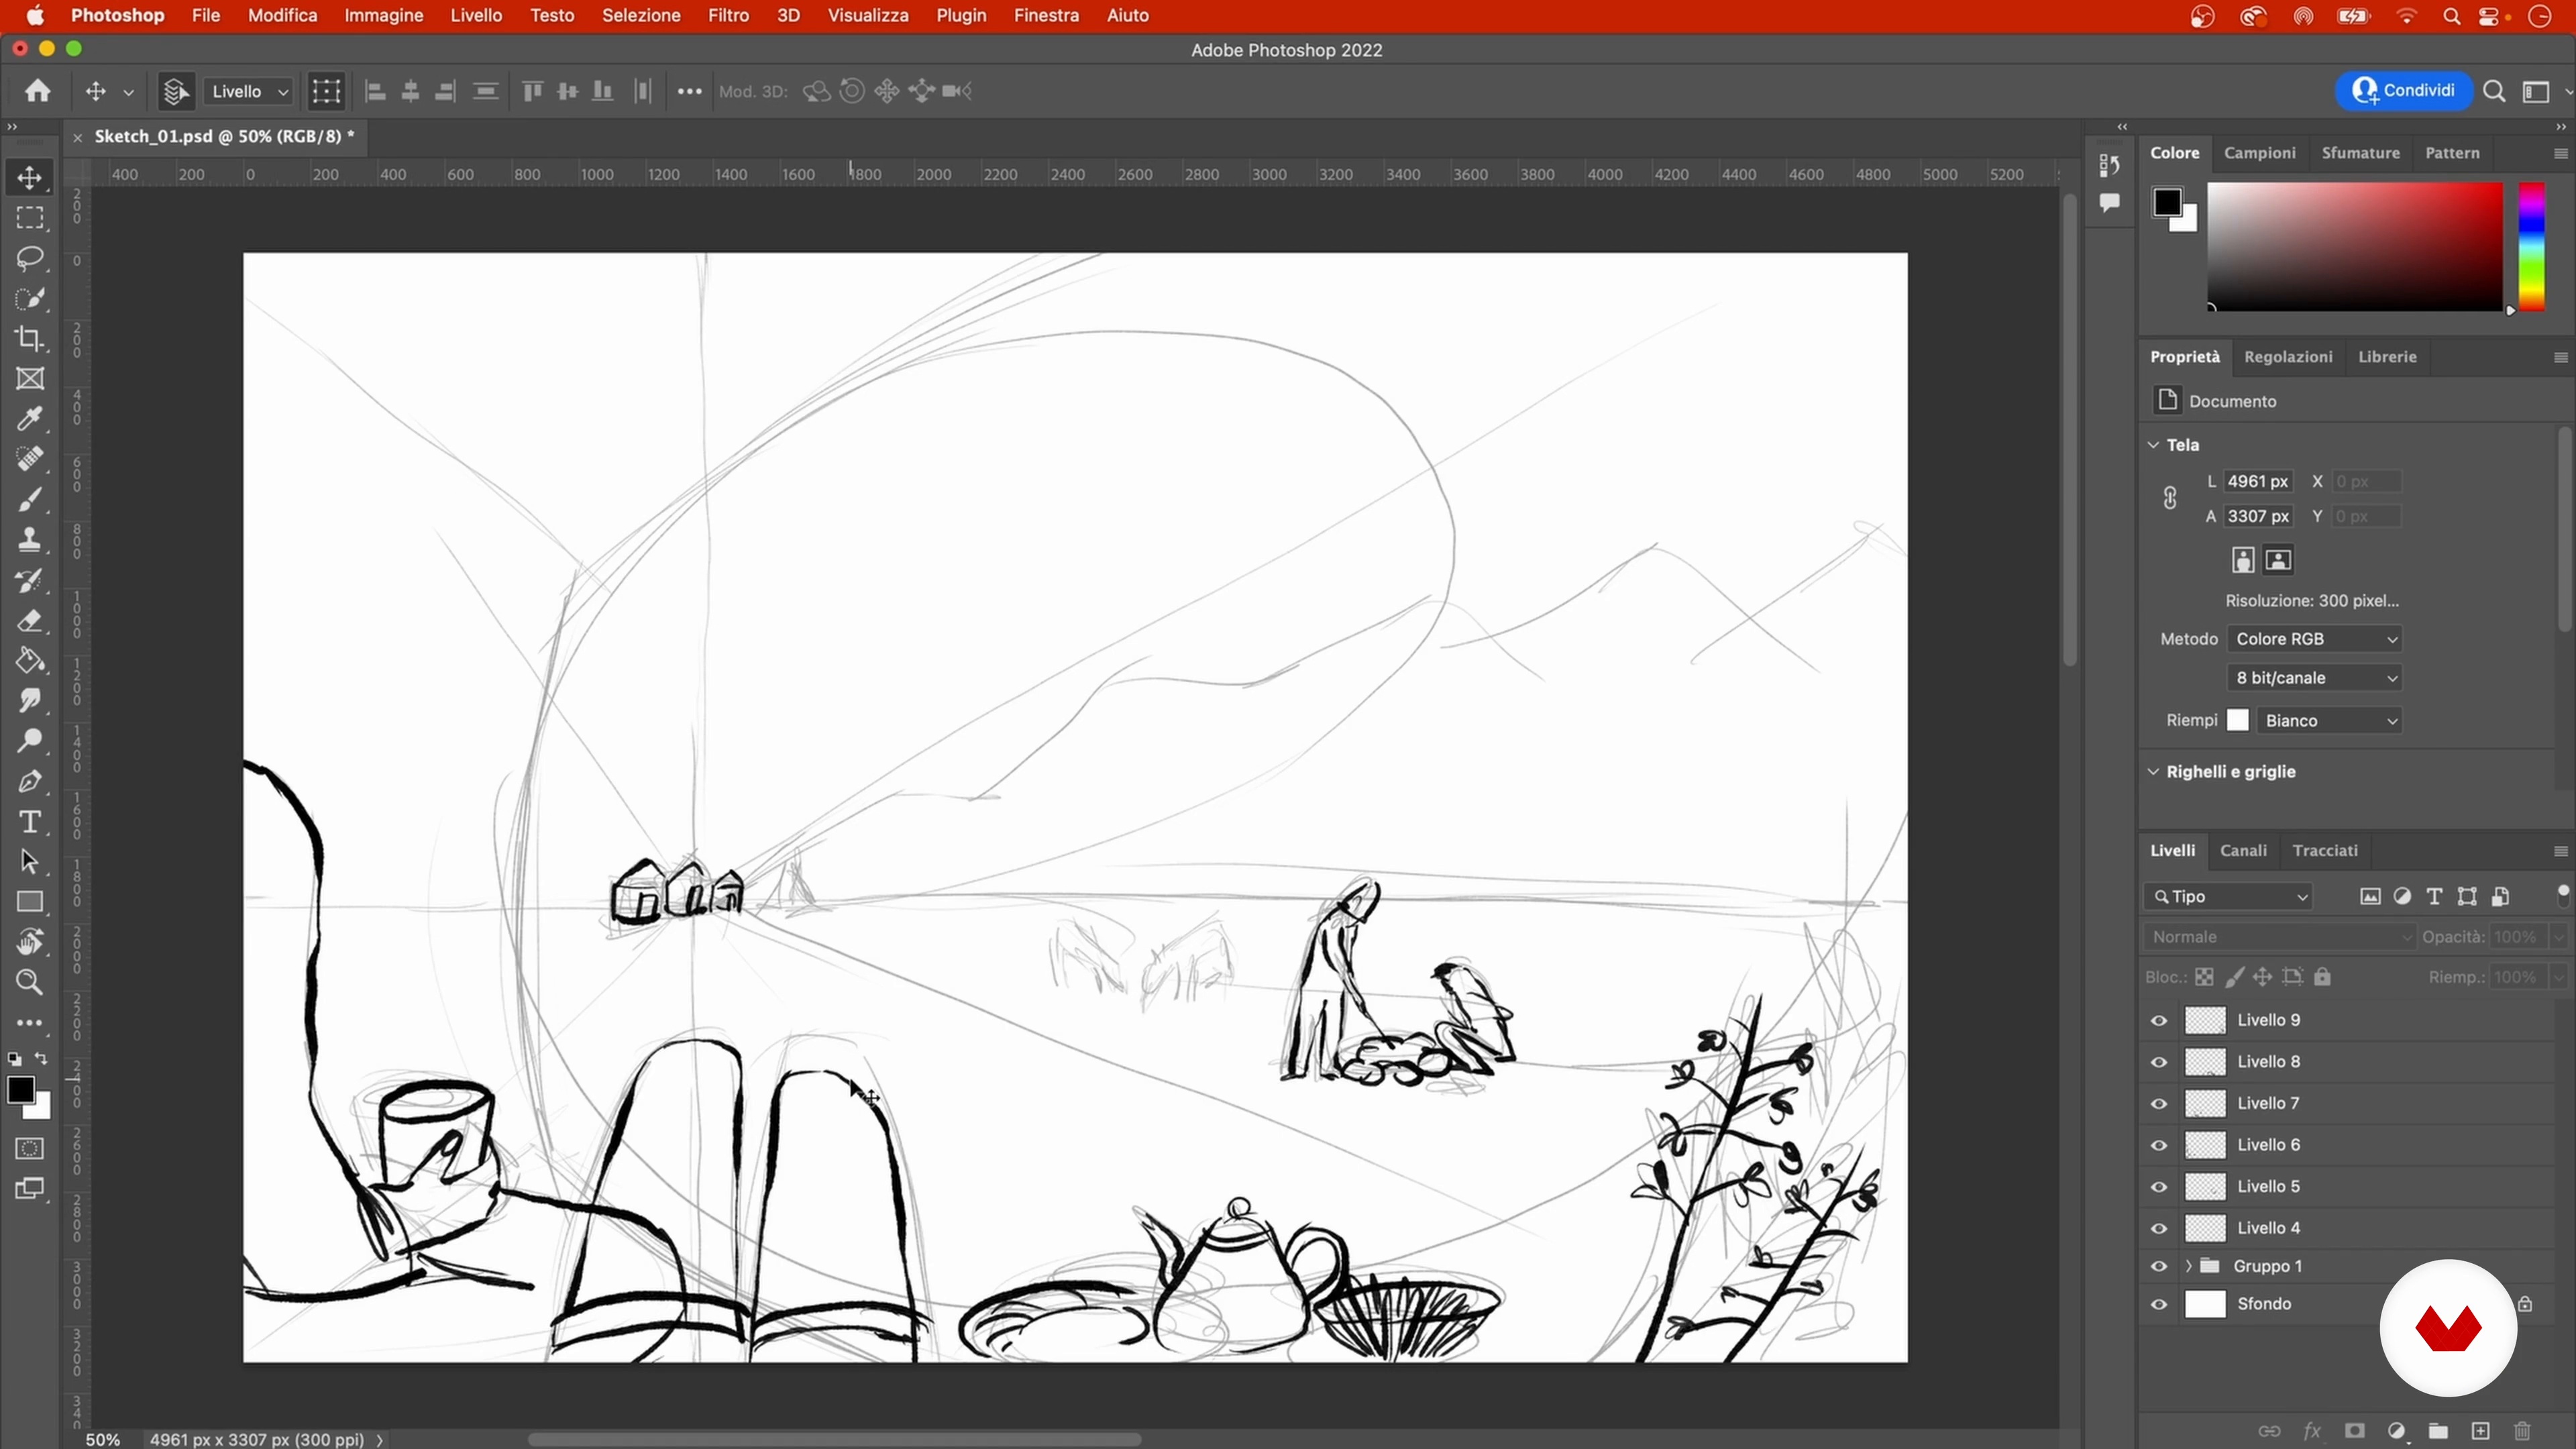Click the search icon in options bar
This screenshot has height=1449, width=2576.
click(2494, 91)
